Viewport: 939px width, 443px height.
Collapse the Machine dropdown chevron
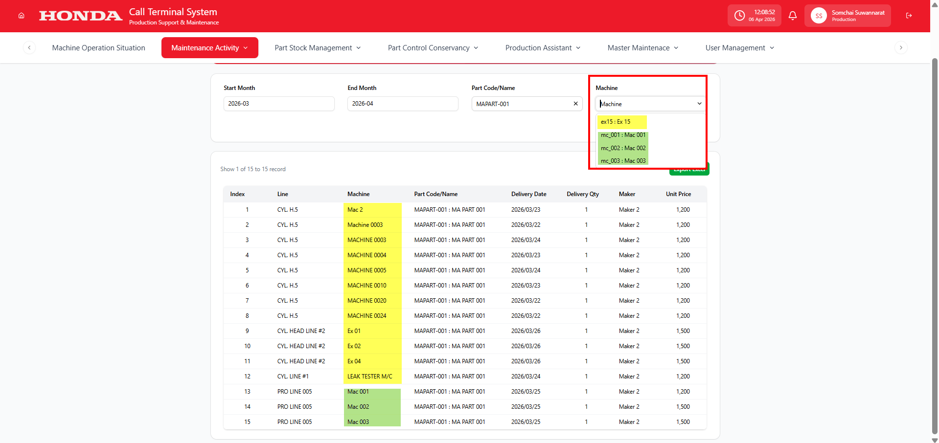699,104
